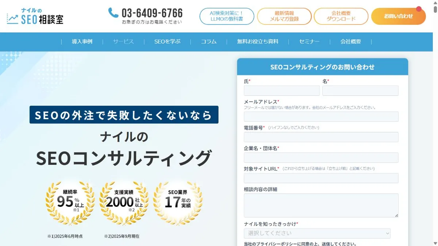Click the ※2)2025年9月現在 footnote
This screenshot has height=246, width=438.
[122, 236]
